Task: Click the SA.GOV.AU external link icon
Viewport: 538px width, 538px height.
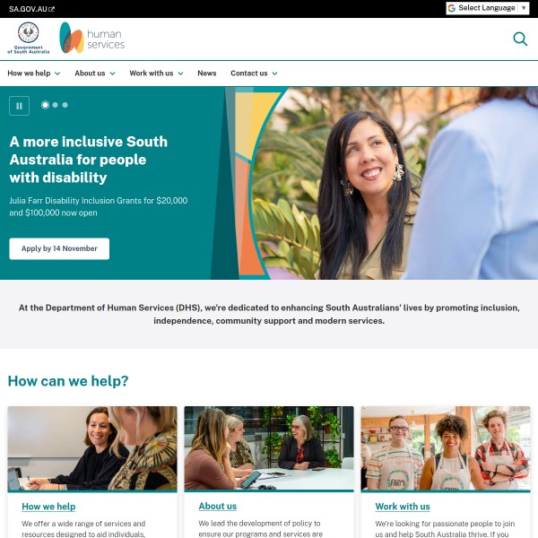Action: coord(51,9)
